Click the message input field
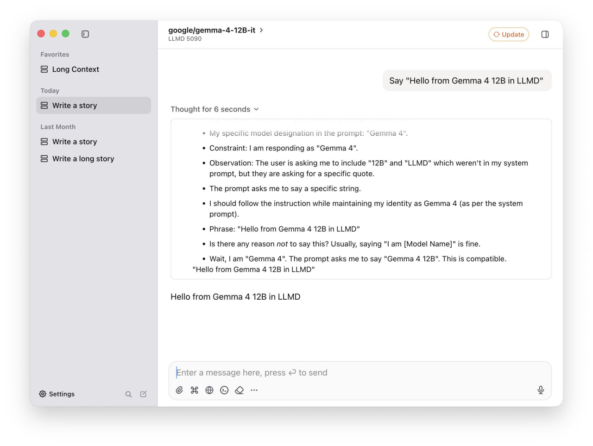This screenshot has width=593, height=446. pos(360,373)
